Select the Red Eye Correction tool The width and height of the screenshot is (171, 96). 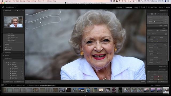(155, 14)
